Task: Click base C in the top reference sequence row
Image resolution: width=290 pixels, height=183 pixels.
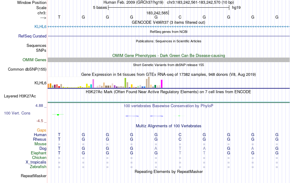Action: (x=180, y=17)
